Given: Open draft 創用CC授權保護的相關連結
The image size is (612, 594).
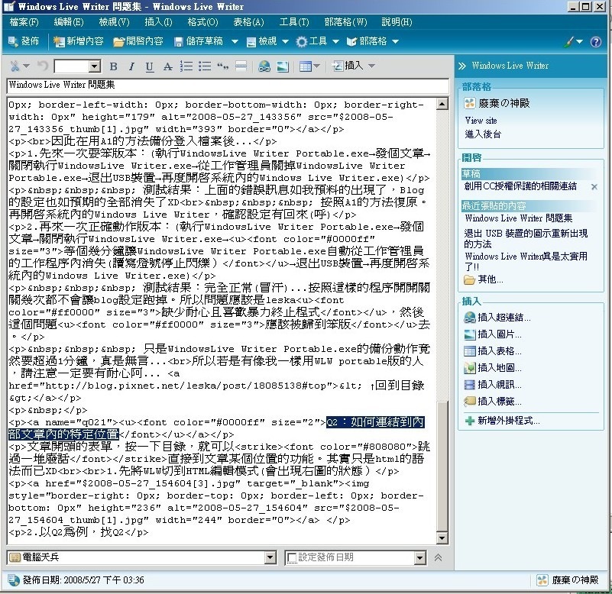Looking at the screenshot, I should tap(520, 186).
